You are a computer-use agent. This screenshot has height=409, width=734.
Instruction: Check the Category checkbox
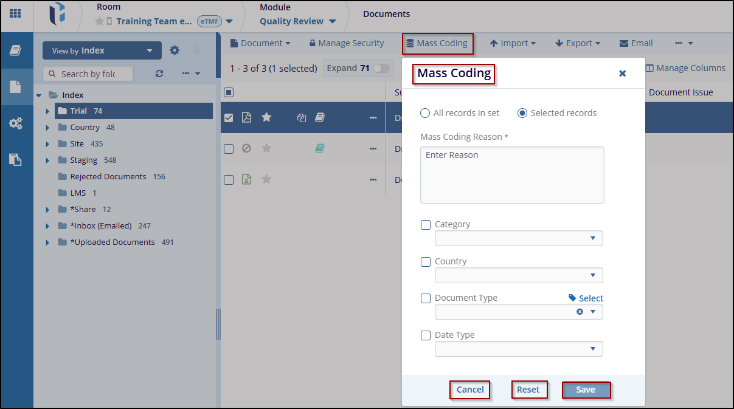pos(426,225)
